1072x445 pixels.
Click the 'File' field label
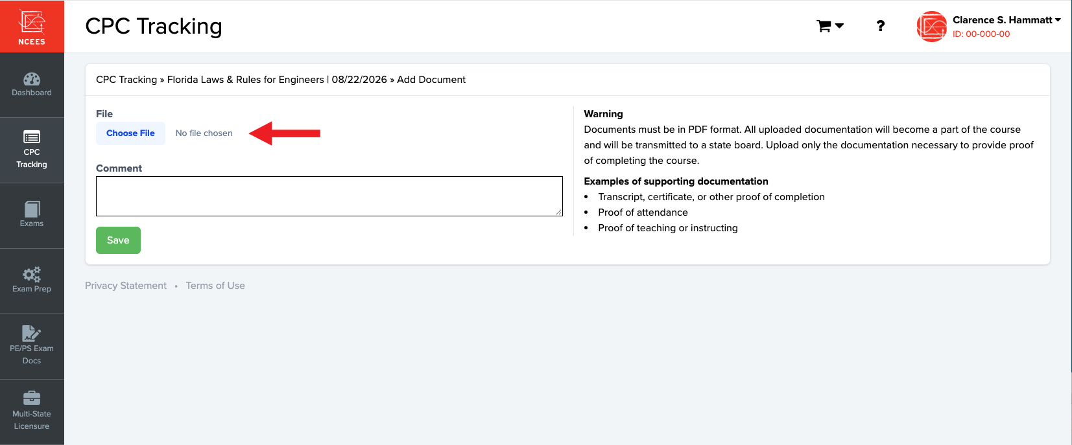pyautogui.click(x=104, y=114)
